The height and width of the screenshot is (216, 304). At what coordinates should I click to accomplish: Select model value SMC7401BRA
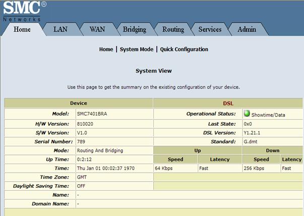92,114
